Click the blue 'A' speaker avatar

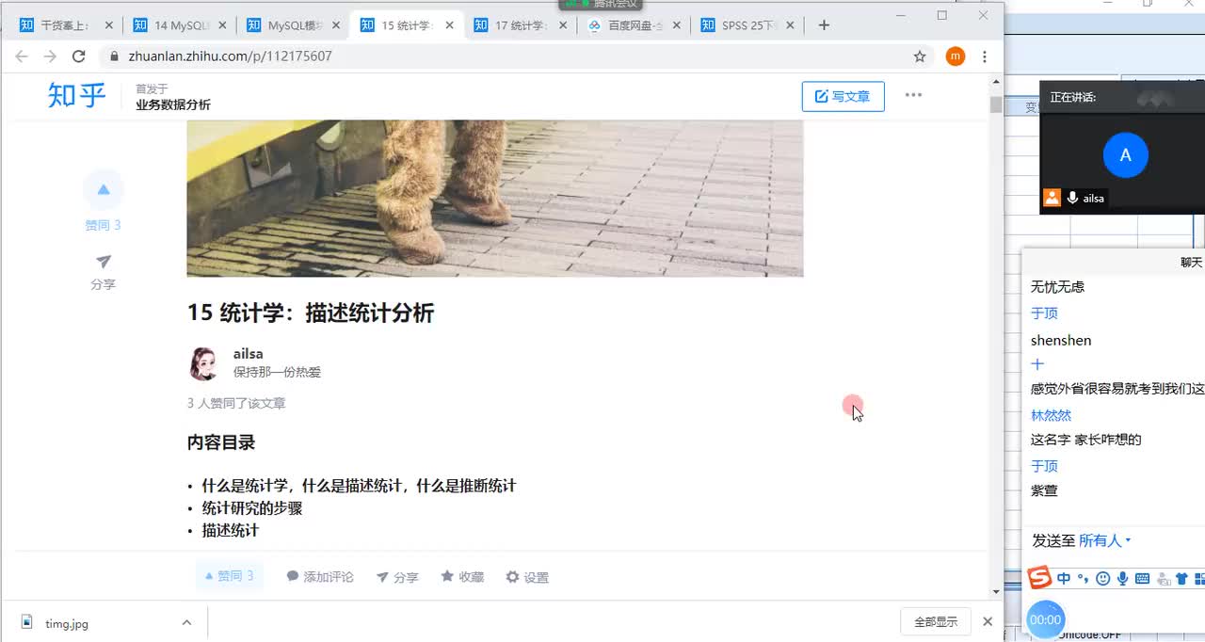1125,155
